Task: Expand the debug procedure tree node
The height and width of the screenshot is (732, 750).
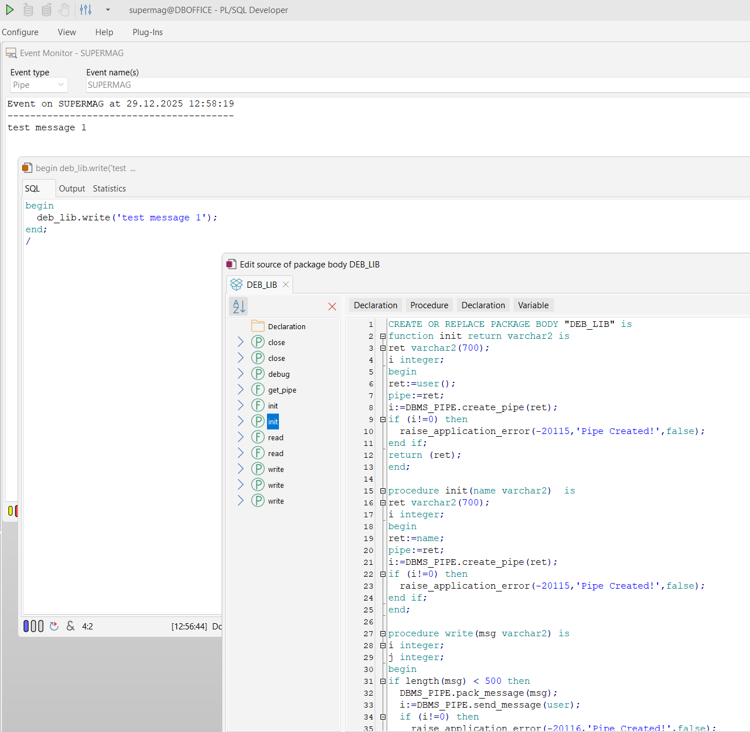Action: click(240, 374)
